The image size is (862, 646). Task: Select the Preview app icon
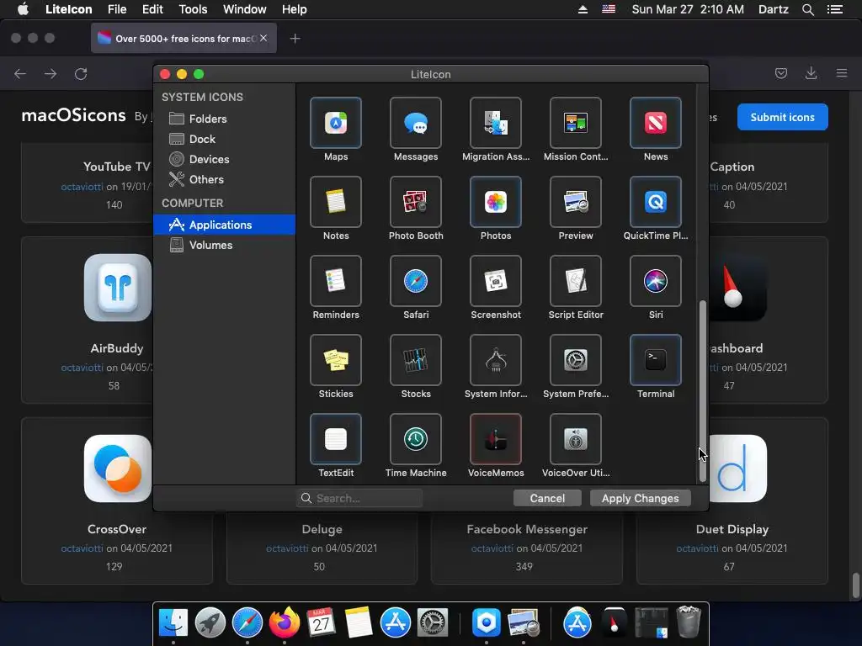point(576,202)
